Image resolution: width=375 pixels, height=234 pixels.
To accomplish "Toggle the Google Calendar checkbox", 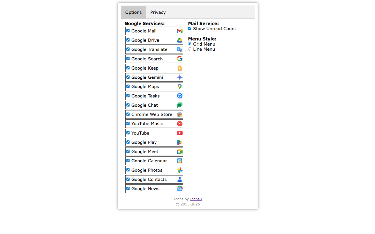I will pos(128,161).
